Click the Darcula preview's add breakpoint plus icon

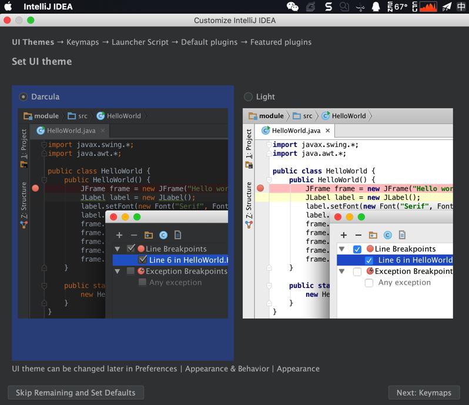click(119, 235)
